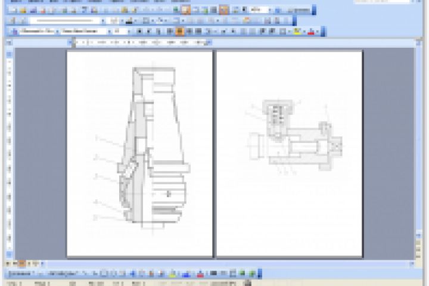Switch to Normal view button
The height and width of the screenshot is (286, 429).
(x=8, y=263)
